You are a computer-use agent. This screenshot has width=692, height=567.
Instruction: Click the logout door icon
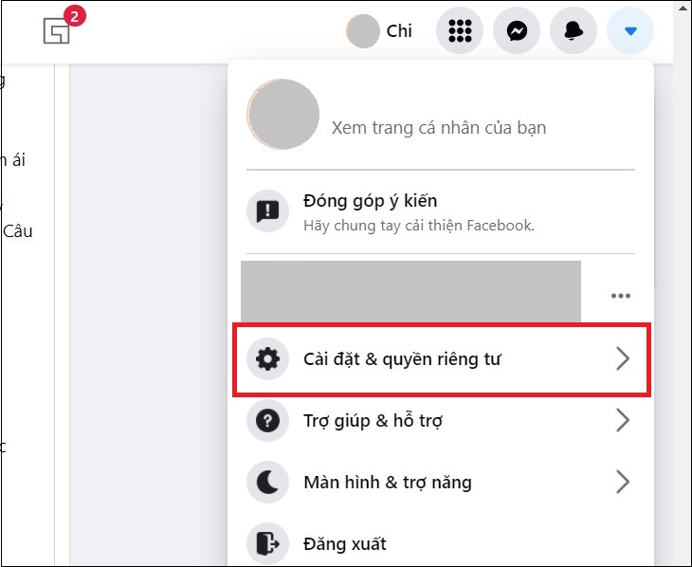[268, 543]
